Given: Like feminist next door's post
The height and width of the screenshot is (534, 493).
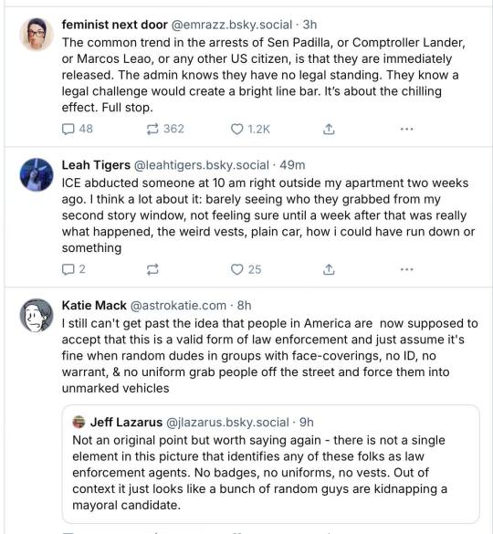Looking at the screenshot, I should tap(250, 129).
